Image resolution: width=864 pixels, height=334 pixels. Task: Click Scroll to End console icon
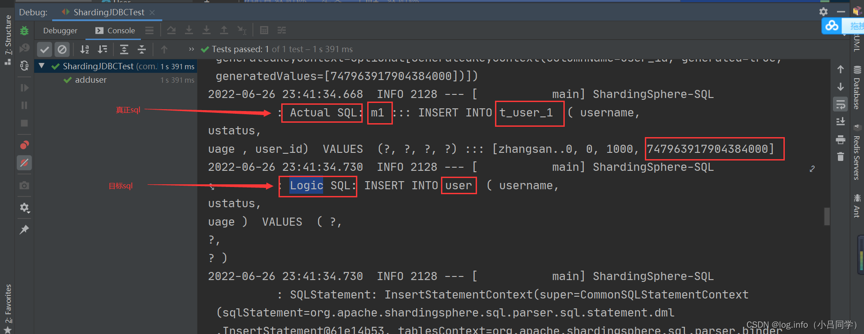841,121
